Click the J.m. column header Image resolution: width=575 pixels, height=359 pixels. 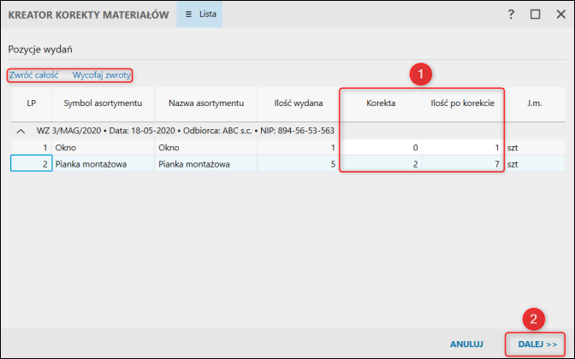pos(534,103)
